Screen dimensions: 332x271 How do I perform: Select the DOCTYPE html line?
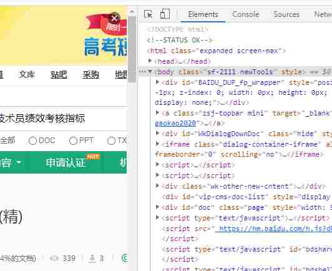(x=177, y=29)
